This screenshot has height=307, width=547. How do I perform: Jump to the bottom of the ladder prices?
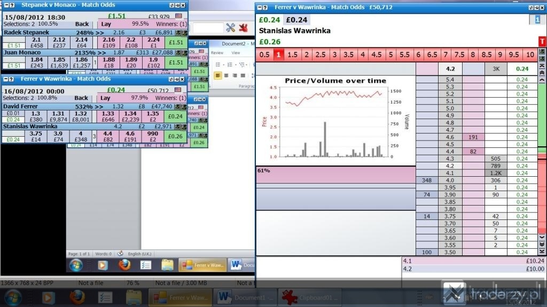542,251
